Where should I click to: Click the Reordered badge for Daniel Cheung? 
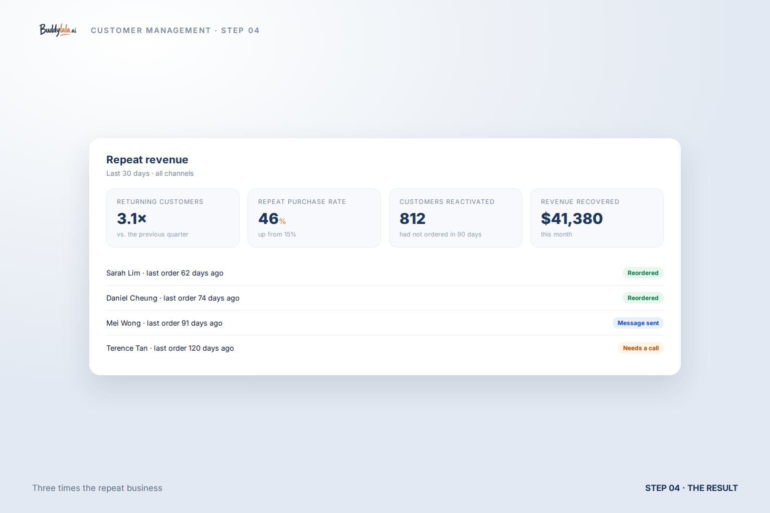(x=643, y=298)
